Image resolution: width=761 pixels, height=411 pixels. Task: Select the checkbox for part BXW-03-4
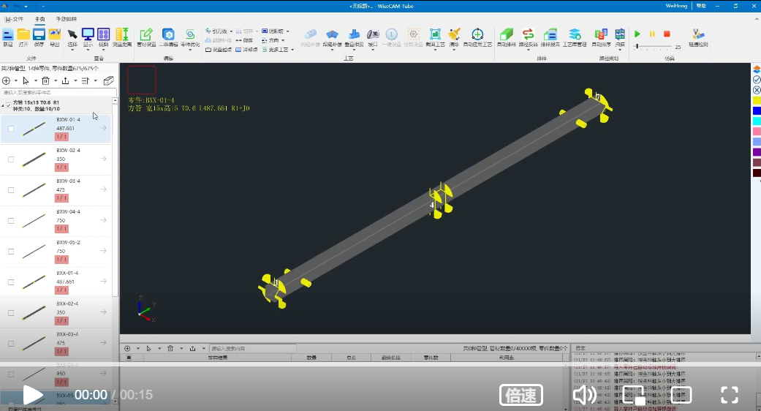[11, 189]
